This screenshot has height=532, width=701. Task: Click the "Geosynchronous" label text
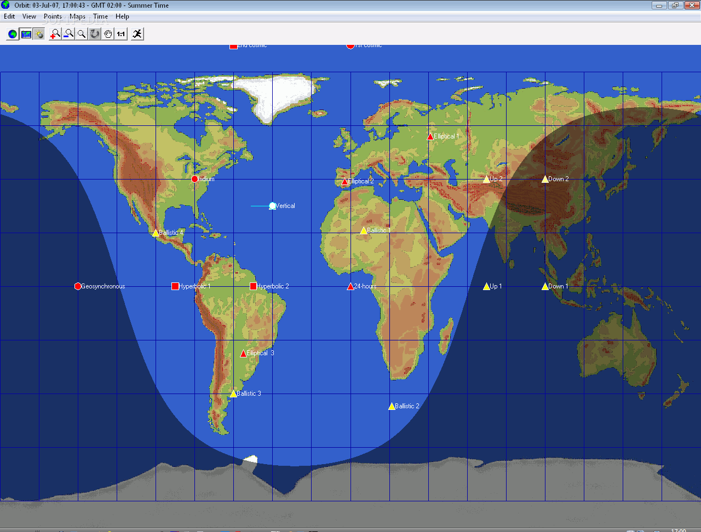(103, 286)
